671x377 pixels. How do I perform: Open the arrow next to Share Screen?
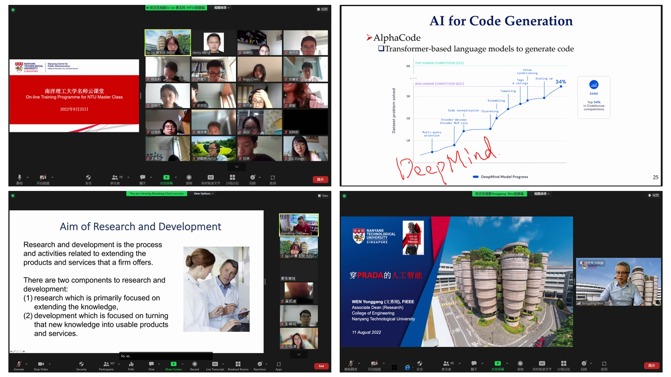click(182, 364)
